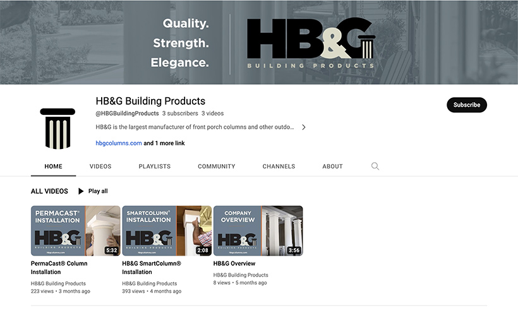Click channel name under HB&G Overview video
Screen dimensions: 518x310
pos(241,275)
